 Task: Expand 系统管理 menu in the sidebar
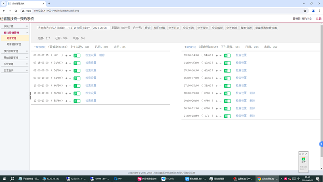point(15,64)
